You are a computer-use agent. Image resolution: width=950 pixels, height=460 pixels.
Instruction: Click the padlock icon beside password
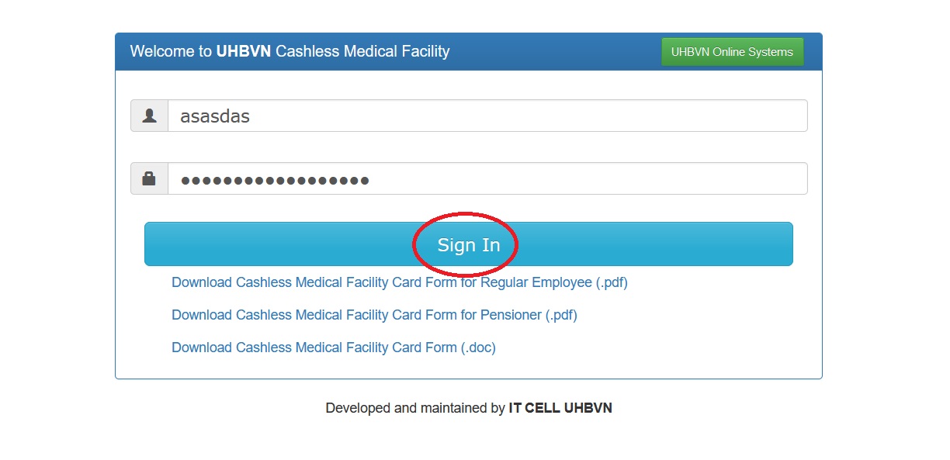(x=149, y=178)
